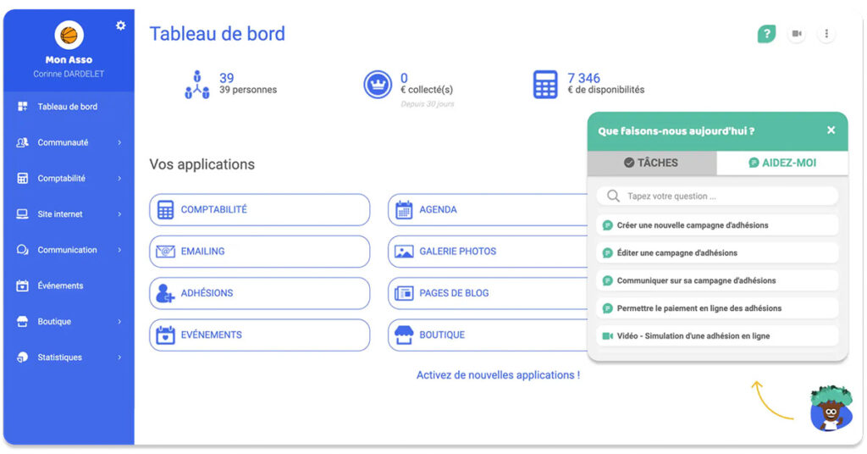Click the video camera icon in header
The height and width of the screenshot is (454, 867).
click(797, 34)
